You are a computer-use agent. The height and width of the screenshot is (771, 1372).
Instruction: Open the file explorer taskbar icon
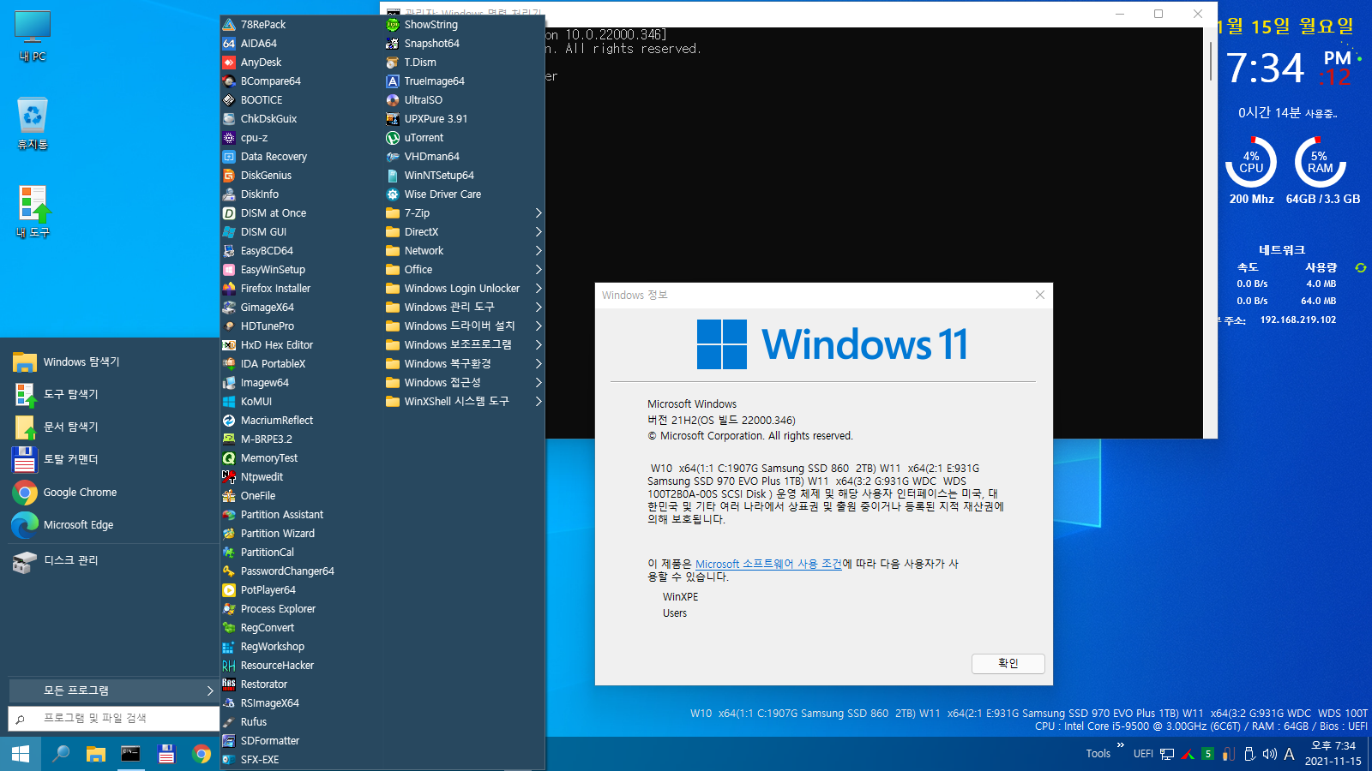pos(95,754)
